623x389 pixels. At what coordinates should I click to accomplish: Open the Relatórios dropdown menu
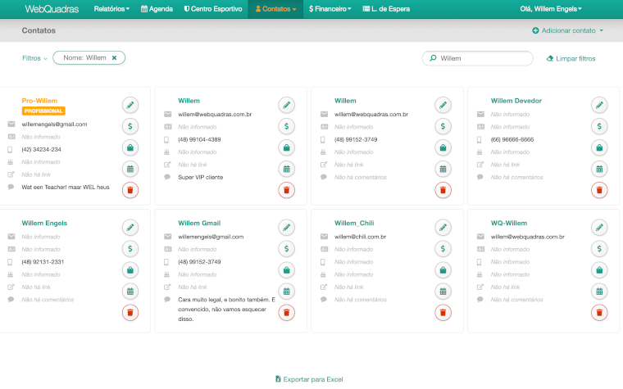111,9
